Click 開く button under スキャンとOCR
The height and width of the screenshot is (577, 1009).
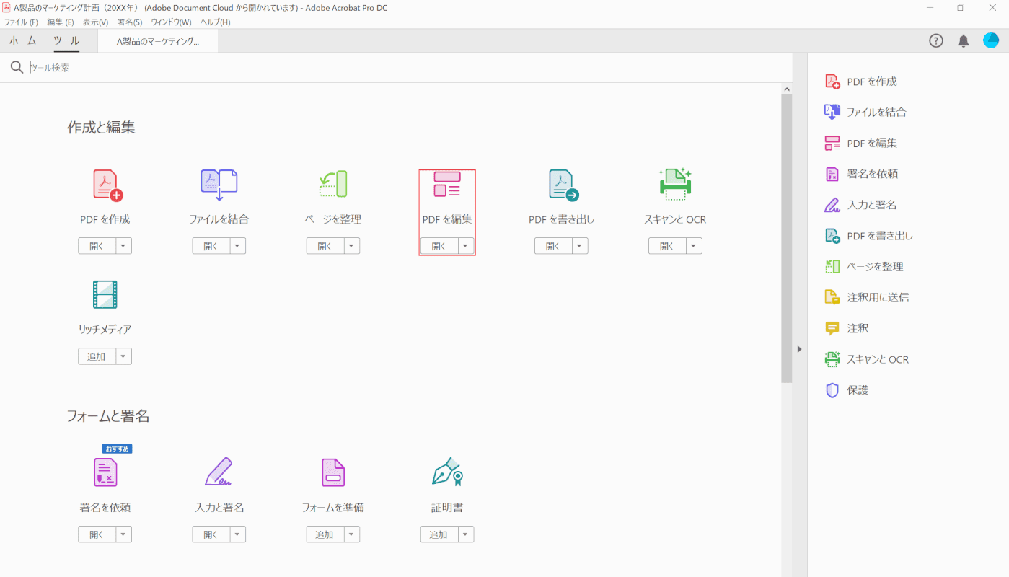click(x=668, y=246)
